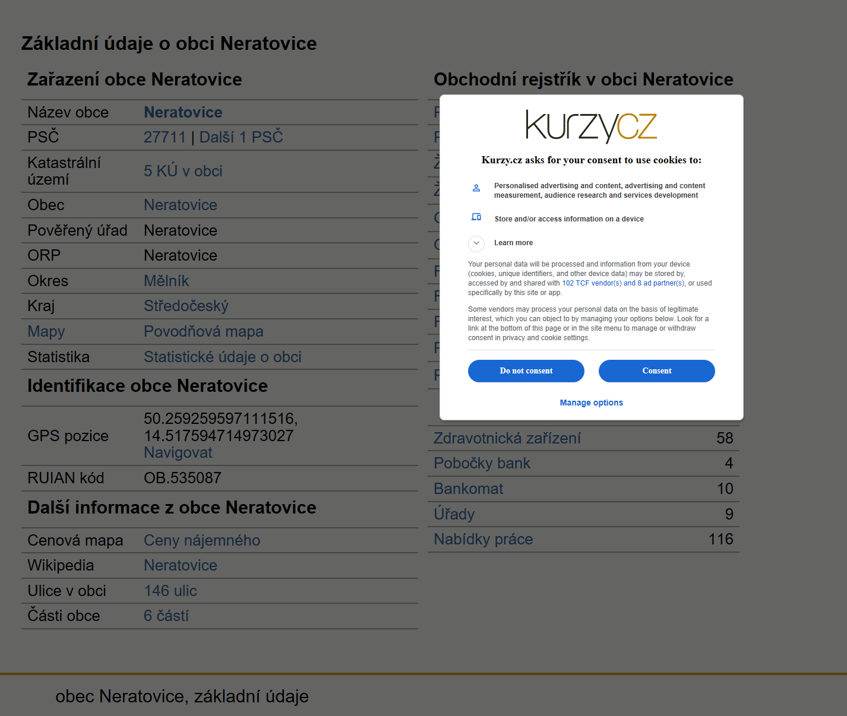The height and width of the screenshot is (716, 847).
Task: Expand the Learn more chevron
Action: click(476, 243)
